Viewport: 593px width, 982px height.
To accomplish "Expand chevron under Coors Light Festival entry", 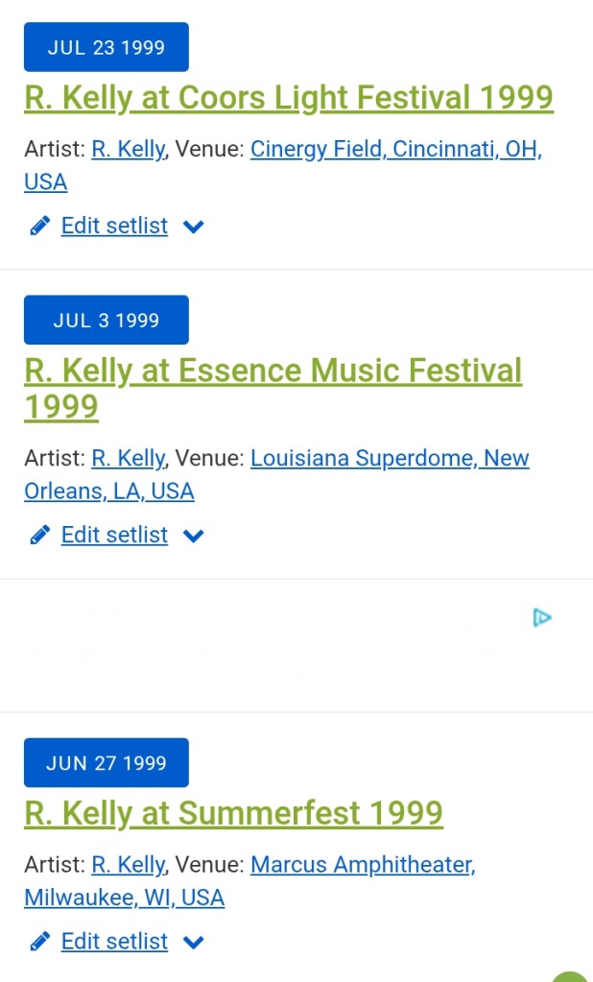I will [x=194, y=228].
